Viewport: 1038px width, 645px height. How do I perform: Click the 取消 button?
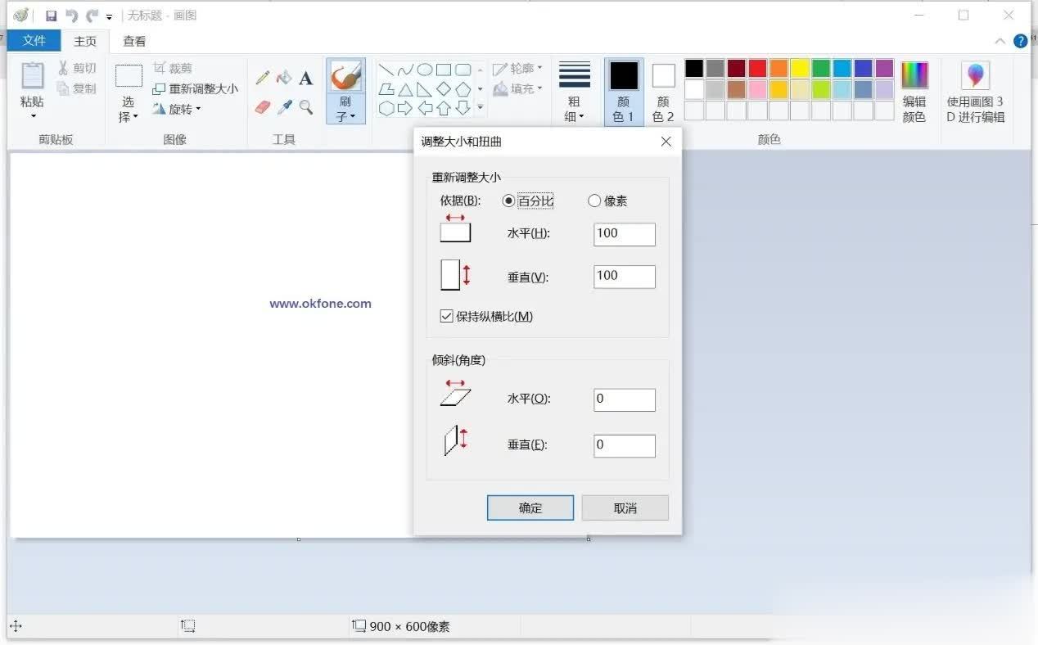click(x=625, y=507)
